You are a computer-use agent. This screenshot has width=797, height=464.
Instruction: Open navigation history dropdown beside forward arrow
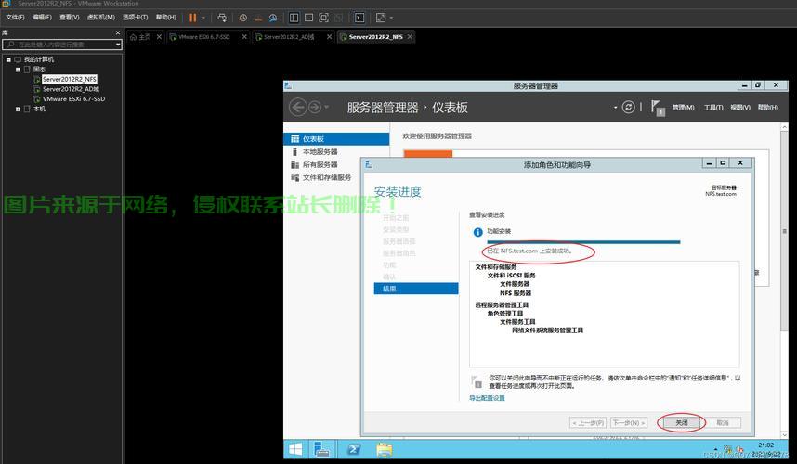click(327, 107)
